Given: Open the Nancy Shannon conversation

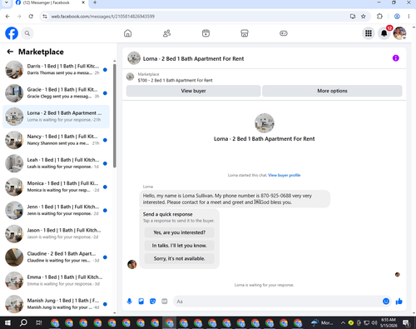Looking at the screenshot, I should point(56,140).
